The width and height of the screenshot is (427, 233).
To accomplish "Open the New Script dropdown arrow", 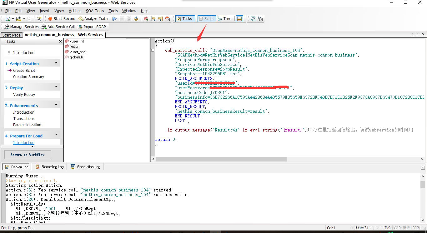I will pyautogui.click(x=13, y=19).
